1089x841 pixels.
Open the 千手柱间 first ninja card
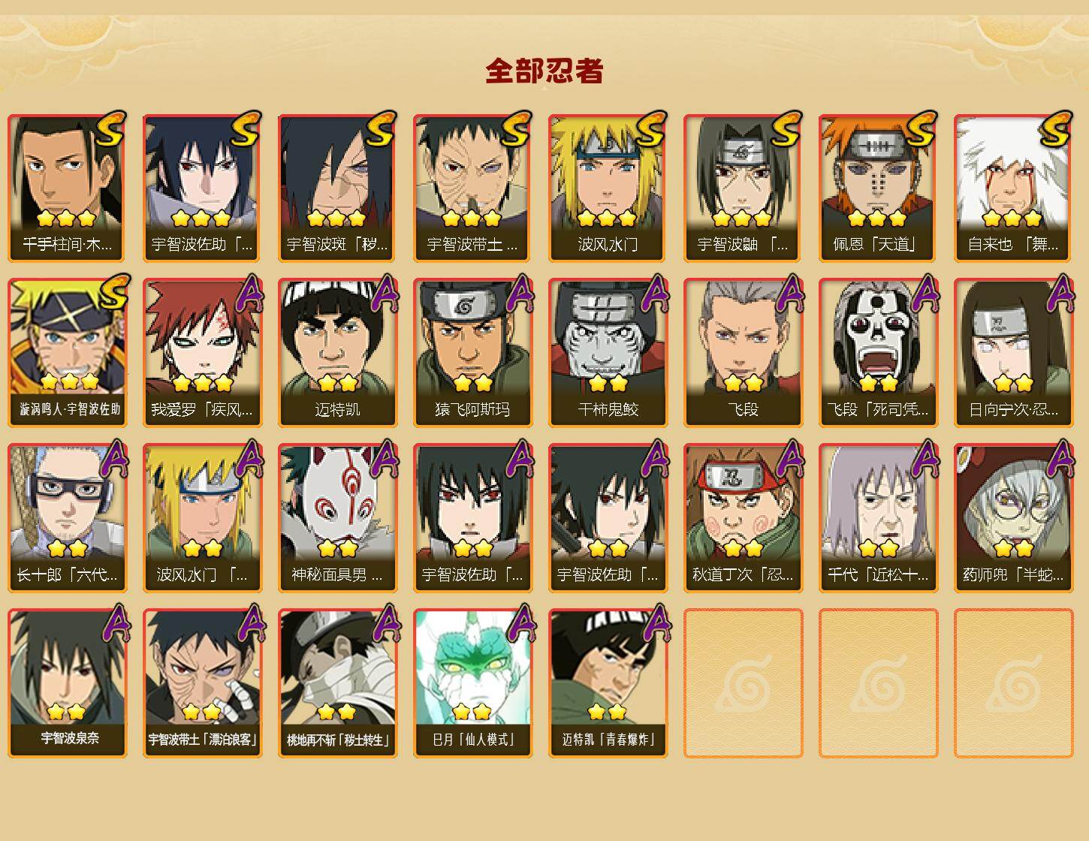[x=67, y=188]
